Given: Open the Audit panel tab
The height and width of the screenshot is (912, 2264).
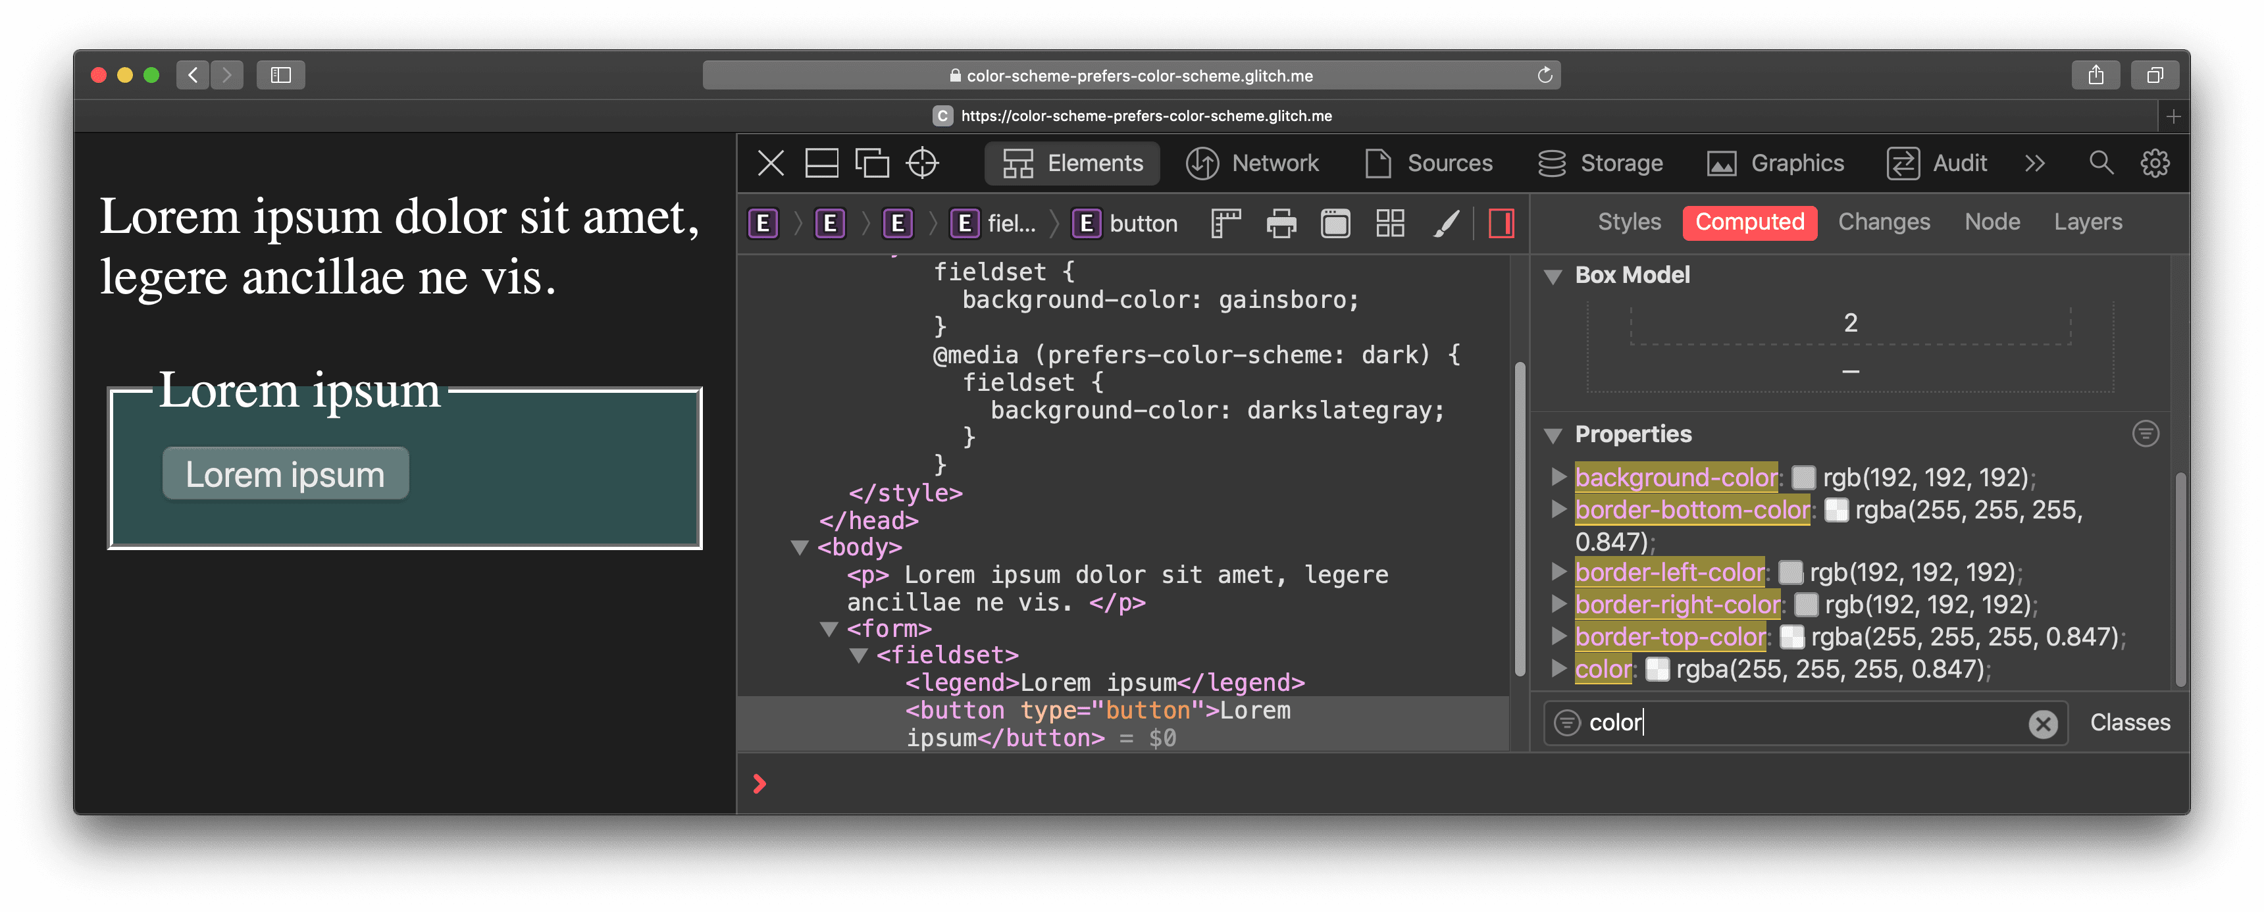Looking at the screenshot, I should [1958, 163].
